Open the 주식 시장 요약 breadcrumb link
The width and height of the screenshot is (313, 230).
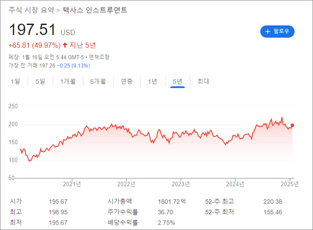pos(31,10)
